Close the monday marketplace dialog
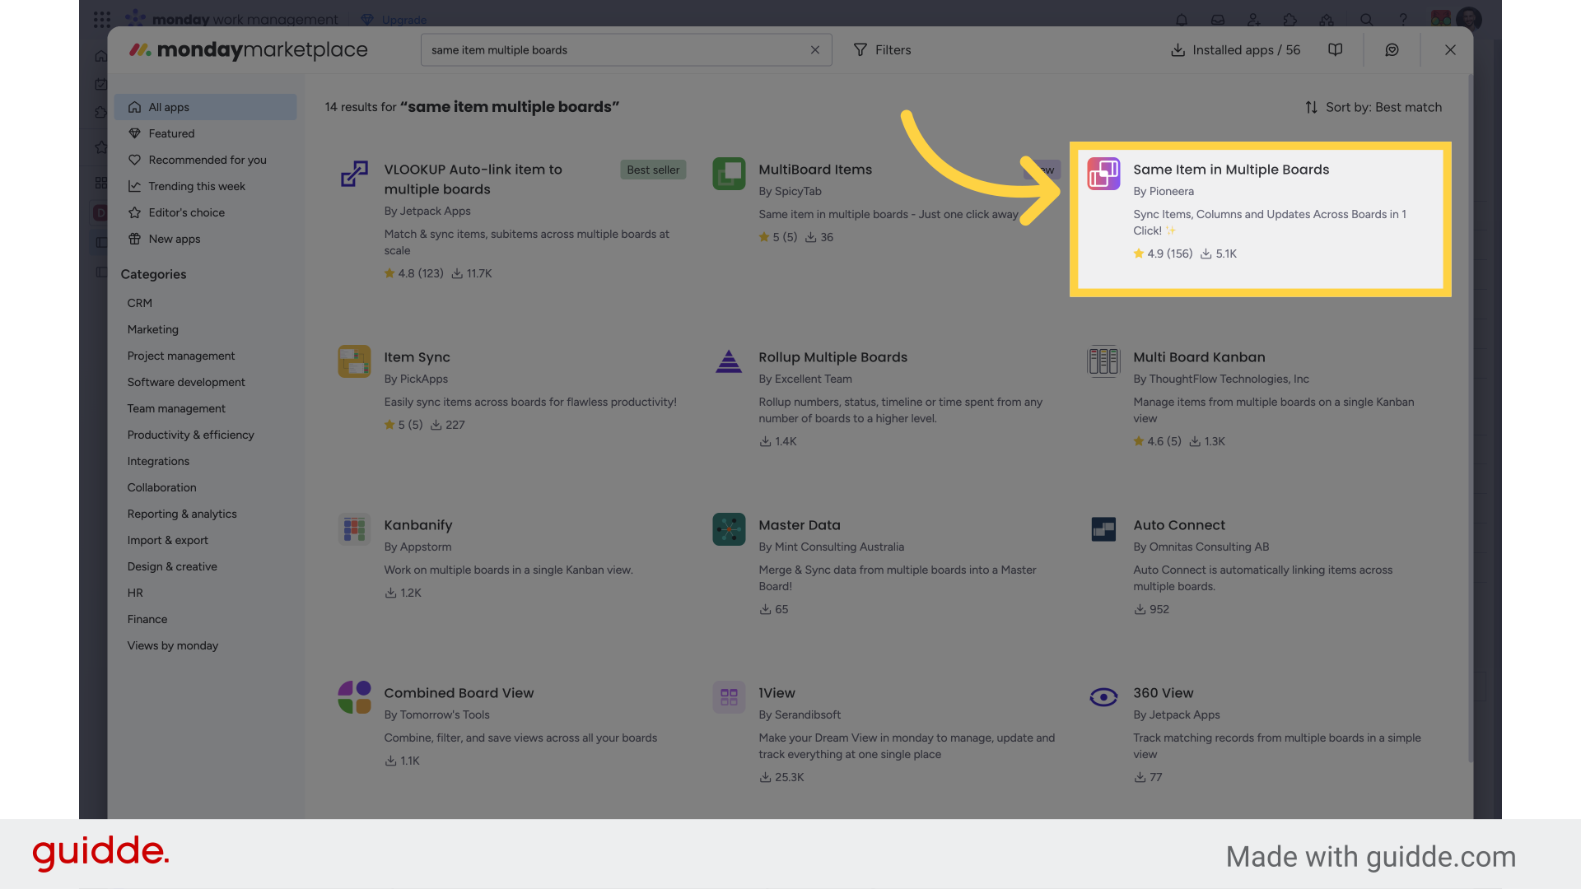The height and width of the screenshot is (889, 1581). 1450,50
